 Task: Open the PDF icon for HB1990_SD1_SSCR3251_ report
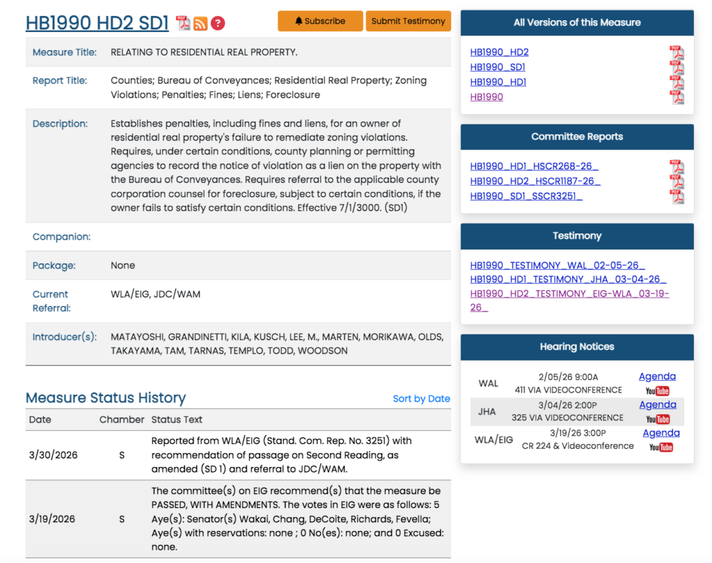(676, 196)
